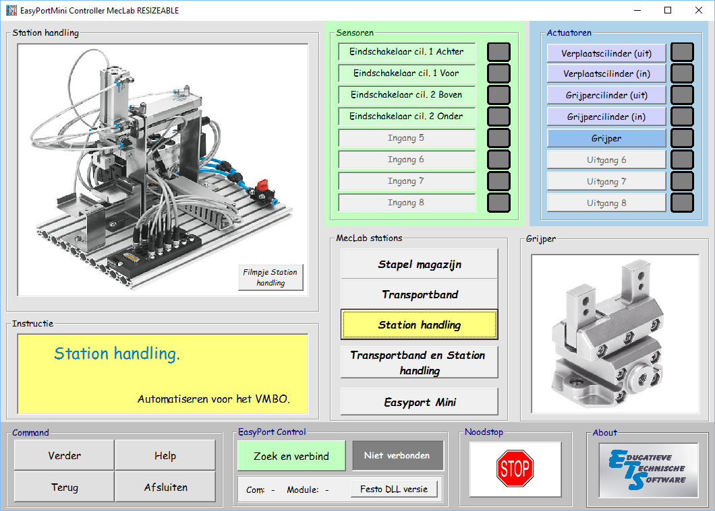The image size is (715, 511).
Task: Open the Educatieve Technische Software About logo
Action: pos(648,469)
